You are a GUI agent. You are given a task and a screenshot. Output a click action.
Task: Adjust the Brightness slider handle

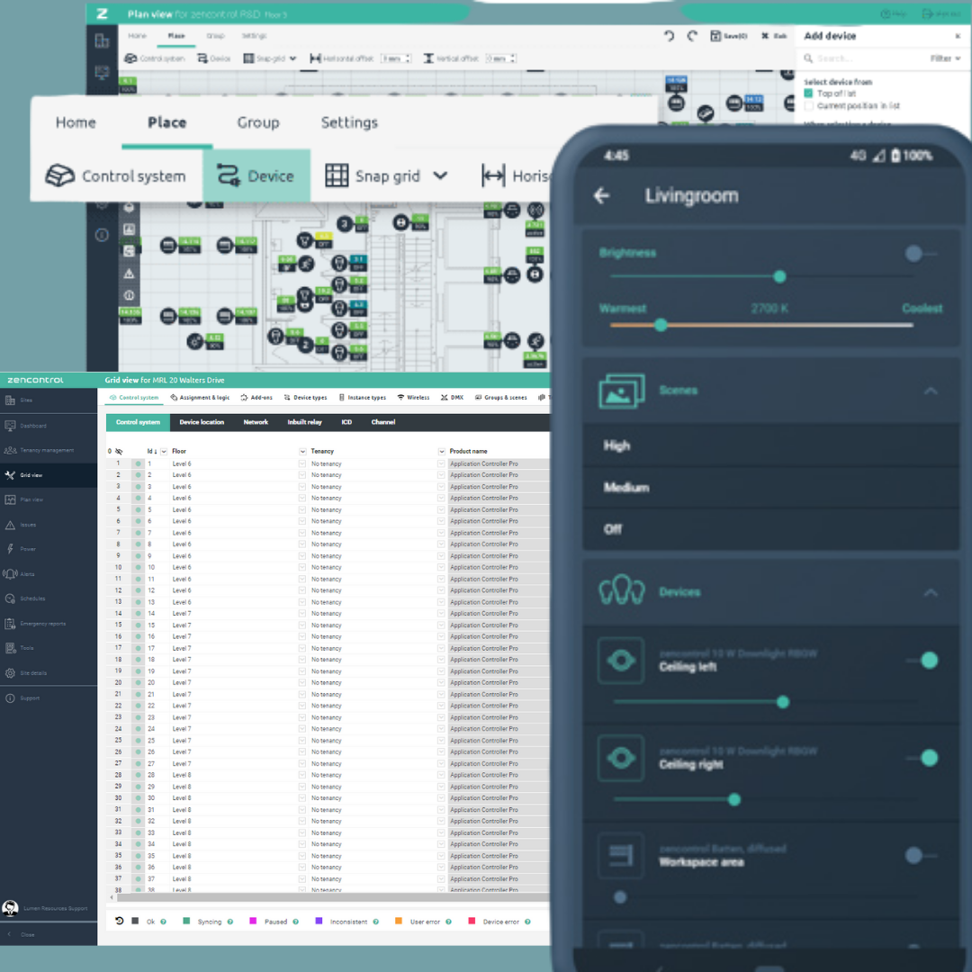779,277
